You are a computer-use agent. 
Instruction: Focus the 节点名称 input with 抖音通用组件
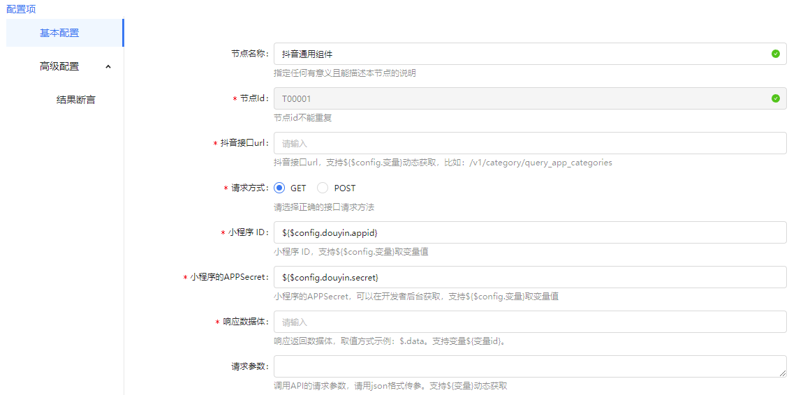(x=517, y=54)
